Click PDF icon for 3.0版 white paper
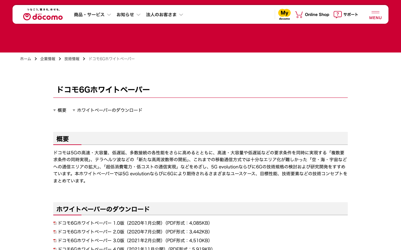This screenshot has height=250, width=401. click(x=55, y=241)
